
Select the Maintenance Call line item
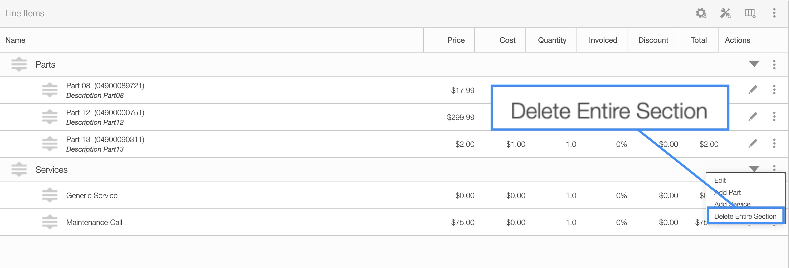pyautogui.click(x=94, y=222)
